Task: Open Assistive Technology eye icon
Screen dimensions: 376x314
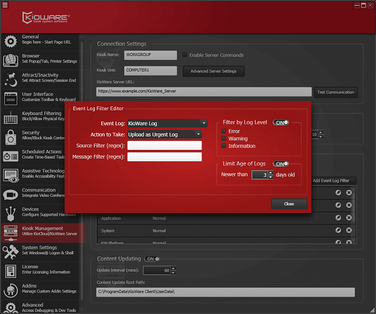Action: pyautogui.click(x=10, y=175)
